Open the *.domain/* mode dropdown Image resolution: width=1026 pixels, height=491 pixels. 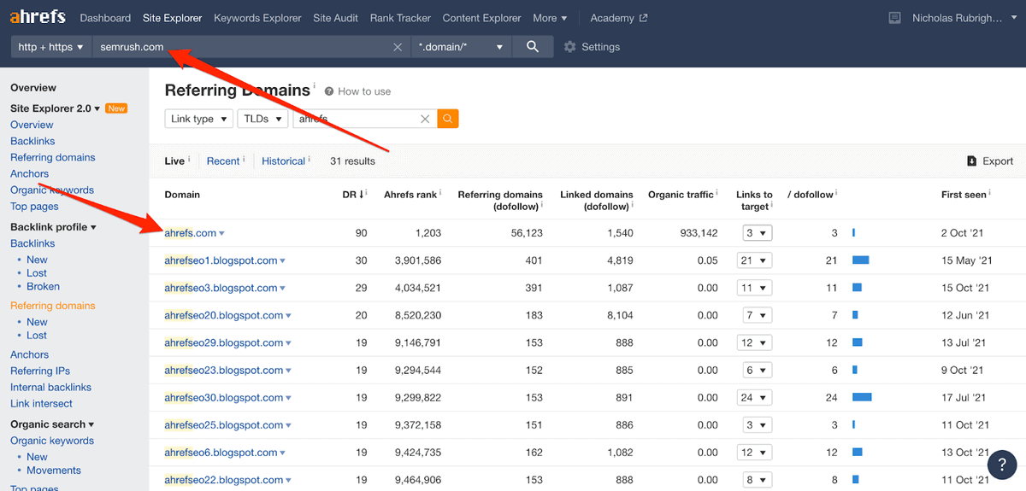coord(462,47)
